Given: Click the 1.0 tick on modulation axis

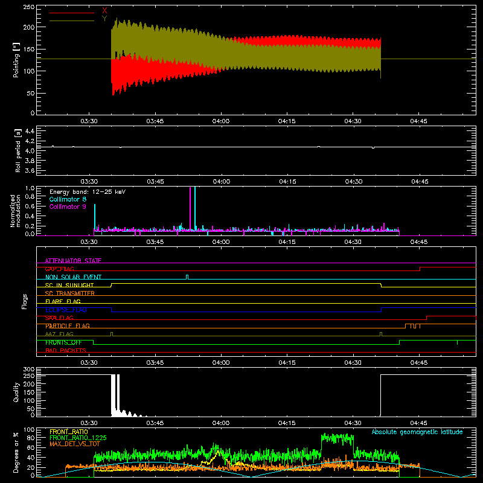Looking at the screenshot, I should pos(30,188).
